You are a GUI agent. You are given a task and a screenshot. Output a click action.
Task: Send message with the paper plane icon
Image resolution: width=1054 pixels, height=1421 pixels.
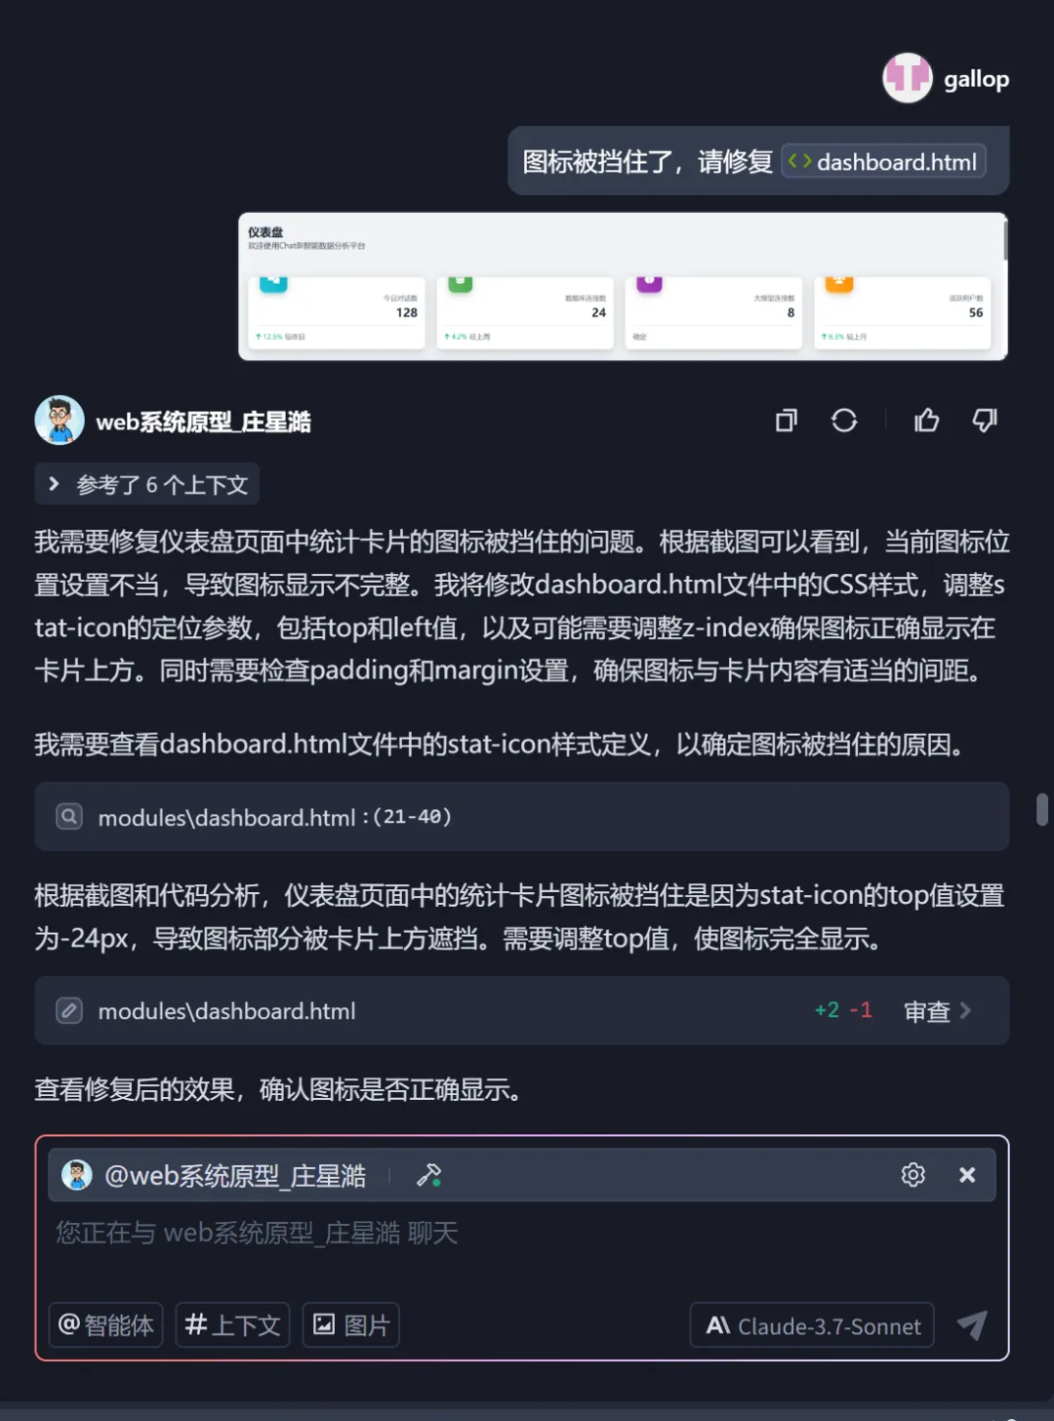(x=972, y=1324)
